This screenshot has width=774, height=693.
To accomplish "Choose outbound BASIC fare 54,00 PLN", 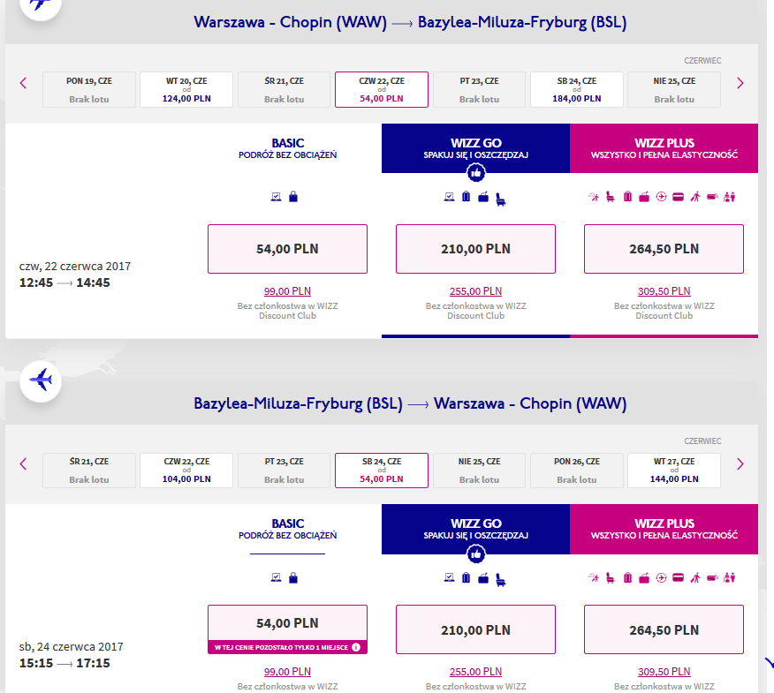I will [x=287, y=249].
